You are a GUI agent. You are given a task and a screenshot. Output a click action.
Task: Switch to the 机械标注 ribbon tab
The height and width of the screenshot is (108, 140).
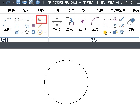[x=118, y=10]
